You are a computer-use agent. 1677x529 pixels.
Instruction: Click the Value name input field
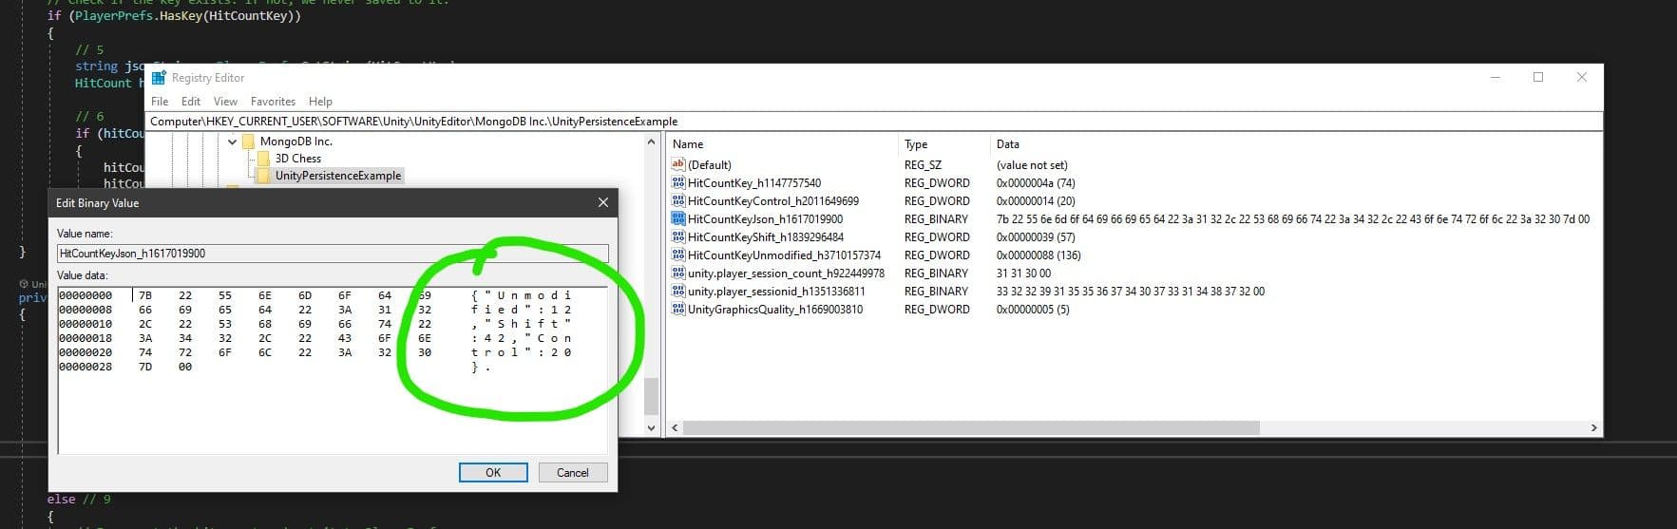(333, 254)
